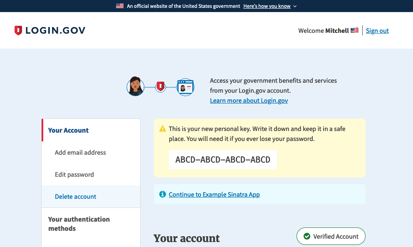Click the blue info circle icon
Screen dimensions: 413x247
click(x=163, y=194)
